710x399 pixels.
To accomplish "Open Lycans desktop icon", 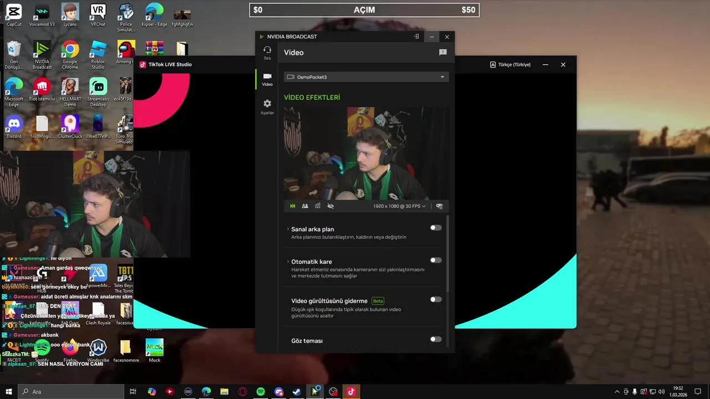I will [x=70, y=15].
